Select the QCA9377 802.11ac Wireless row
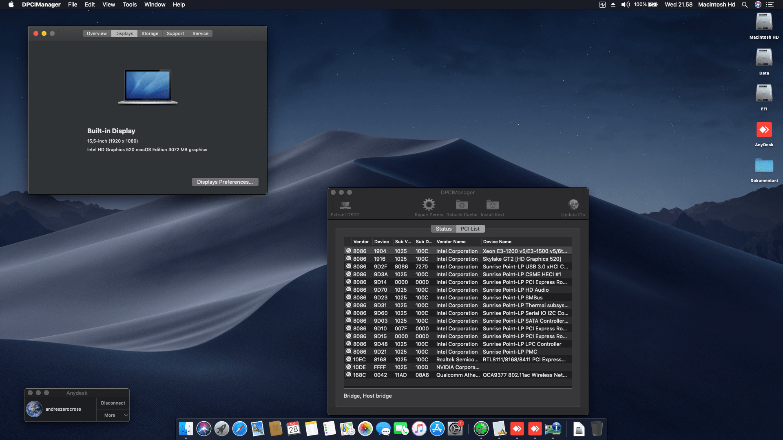 pyautogui.click(x=458, y=375)
